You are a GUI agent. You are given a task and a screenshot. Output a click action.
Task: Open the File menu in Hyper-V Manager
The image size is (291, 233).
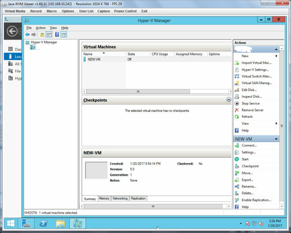click(29, 28)
